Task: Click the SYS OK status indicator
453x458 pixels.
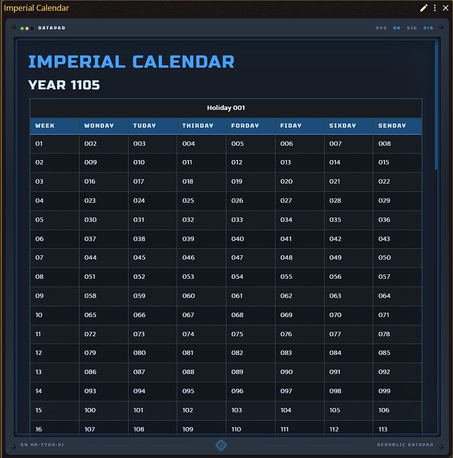Action: point(388,28)
